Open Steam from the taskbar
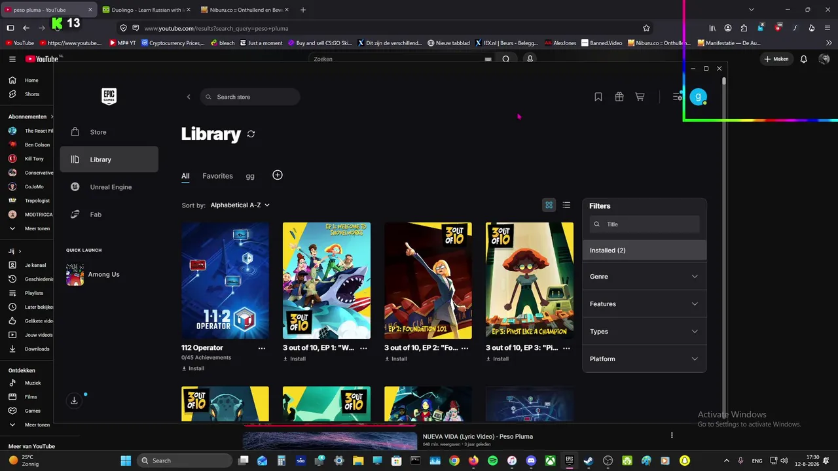This screenshot has height=471, width=838. [x=589, y=461]
